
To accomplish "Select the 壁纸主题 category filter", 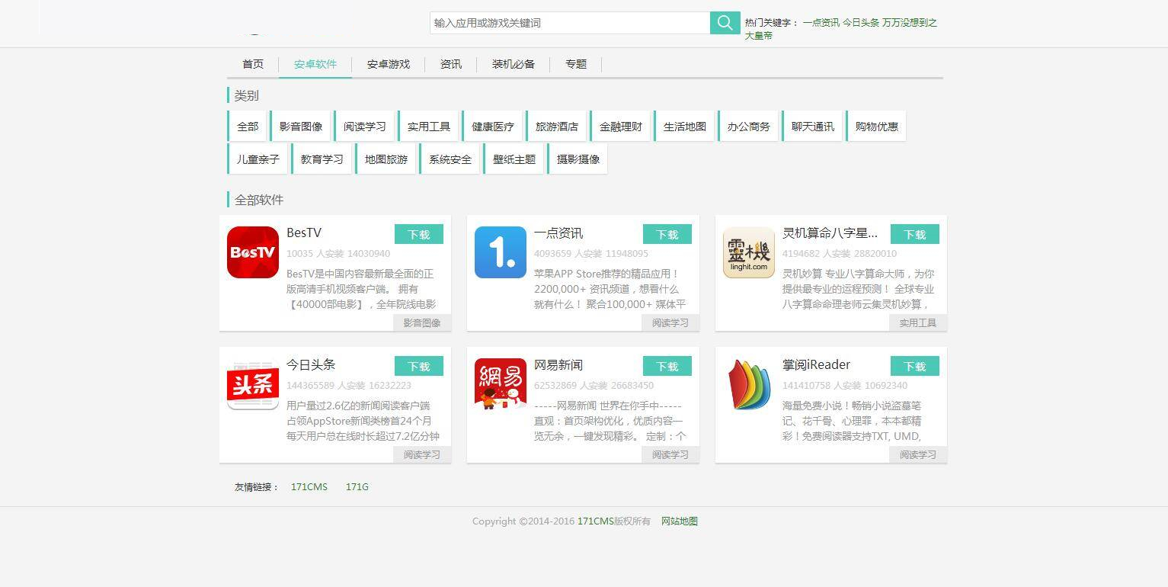I will (x=514, y=159).
